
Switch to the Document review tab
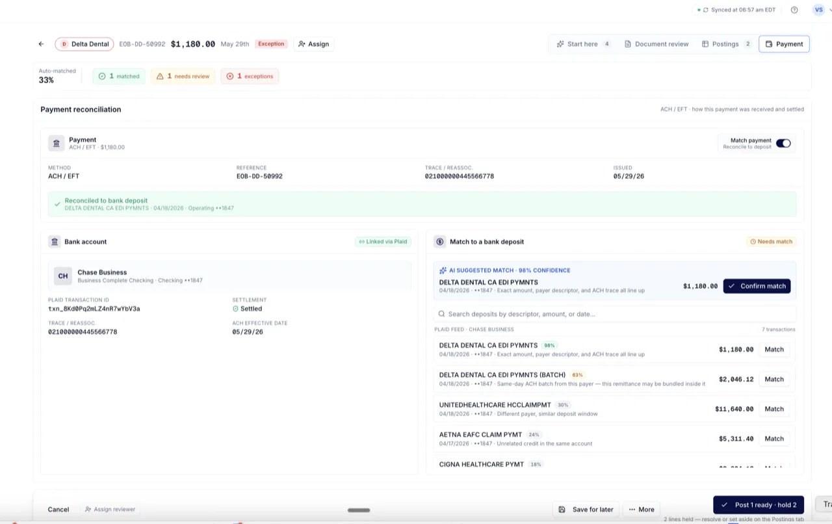click(656, 44)
